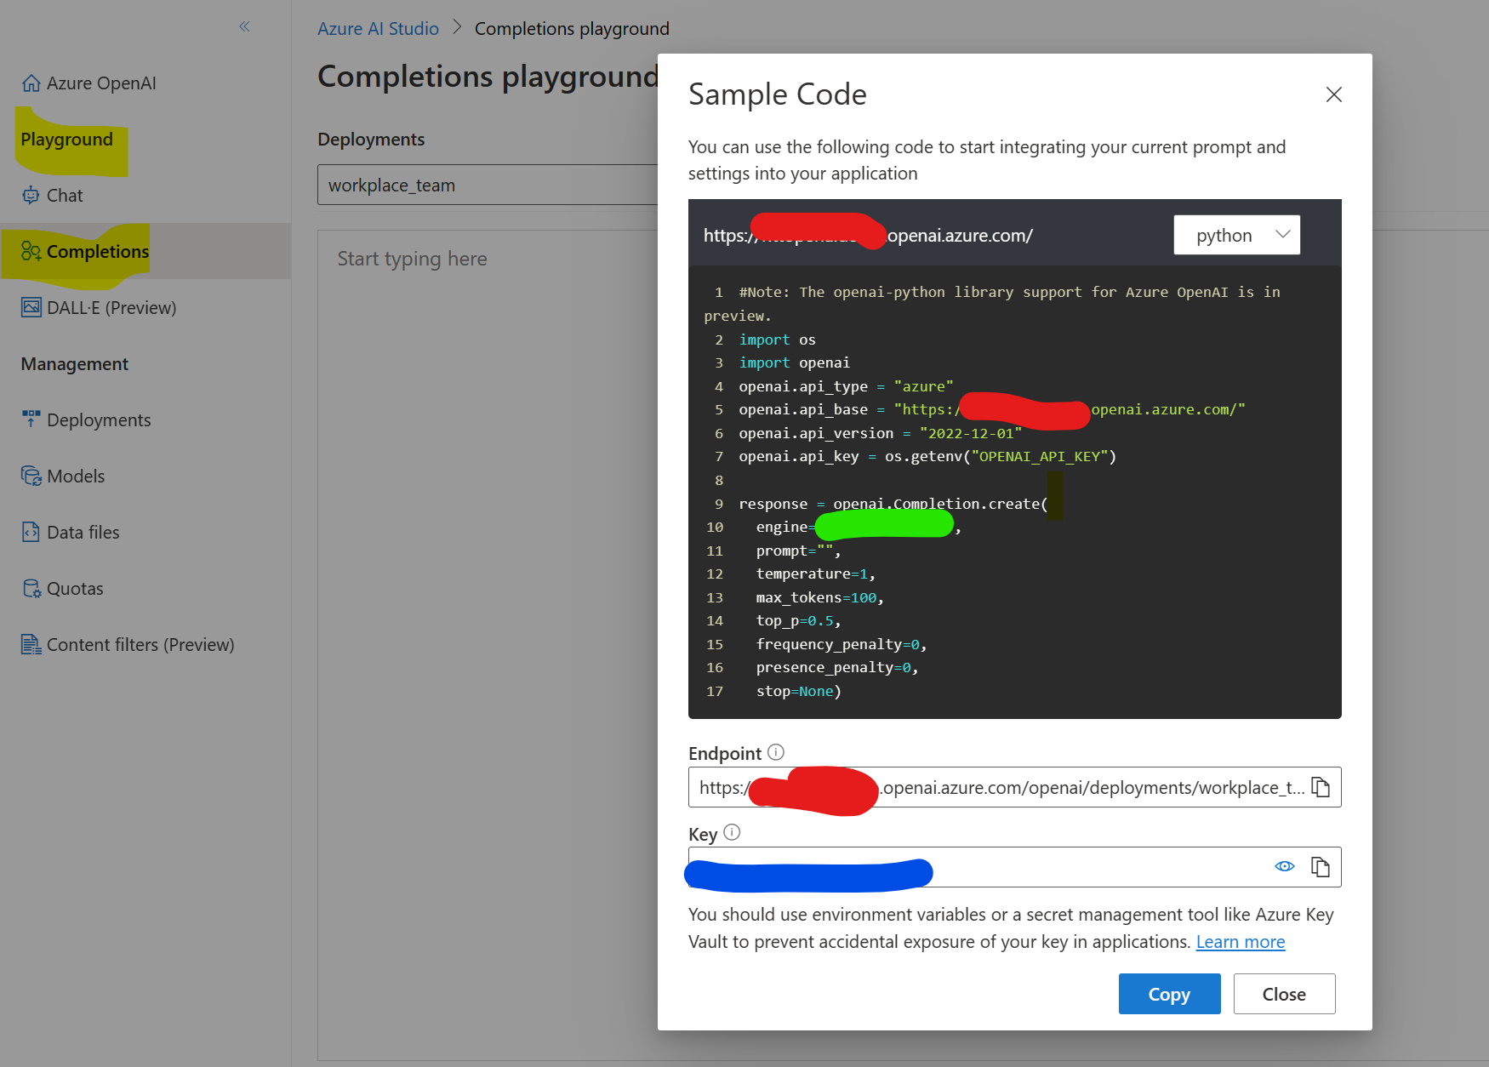
Task: Click the Completions playground breadcrumb text
Action: pyautogui.click(x=572, y=29)
